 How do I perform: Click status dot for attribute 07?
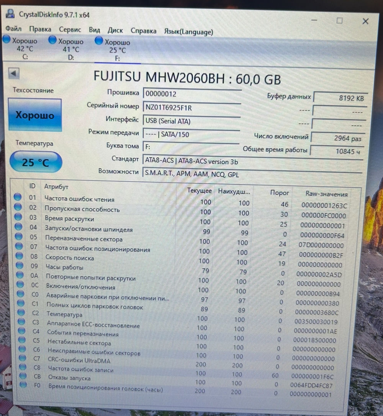(19, 246)
